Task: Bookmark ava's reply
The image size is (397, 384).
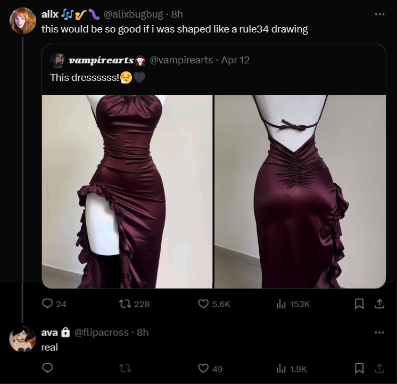Action: tap(359, 368)
